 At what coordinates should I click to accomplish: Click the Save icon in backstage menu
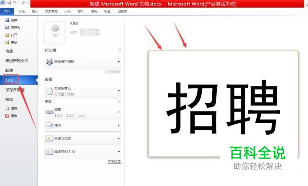pos(8,20)
